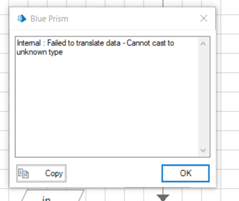Click the 'unknown type' text line
This screenshot has height=201, width=239.
click(39, 52)
